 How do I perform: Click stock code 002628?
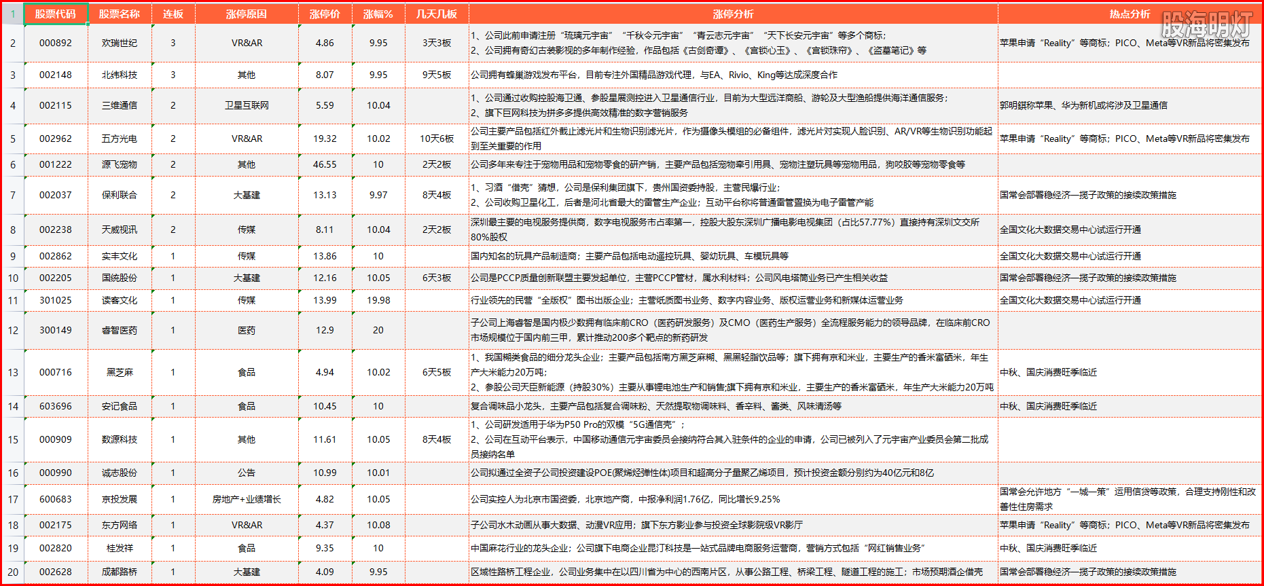coord(56,572)
